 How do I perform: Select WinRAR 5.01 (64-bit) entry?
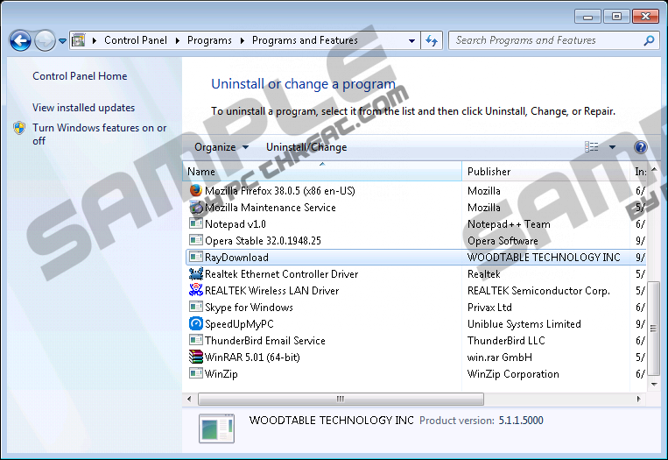252,357
